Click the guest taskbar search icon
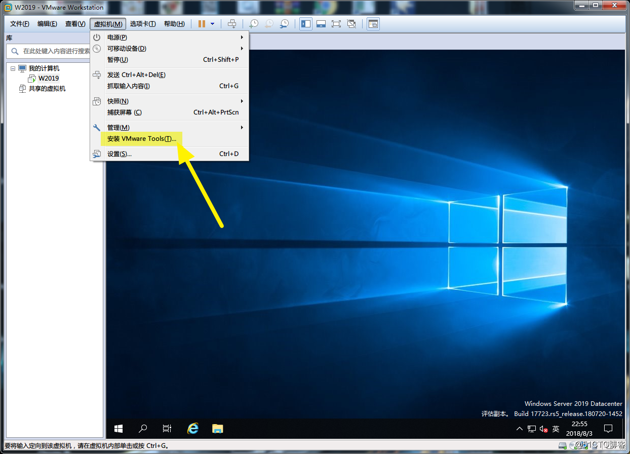Image resolution: width=630 pixels, height=454 pixels. click(143, 429)
